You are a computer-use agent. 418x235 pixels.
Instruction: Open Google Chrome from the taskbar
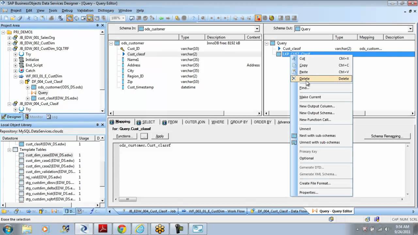point(122,229)
